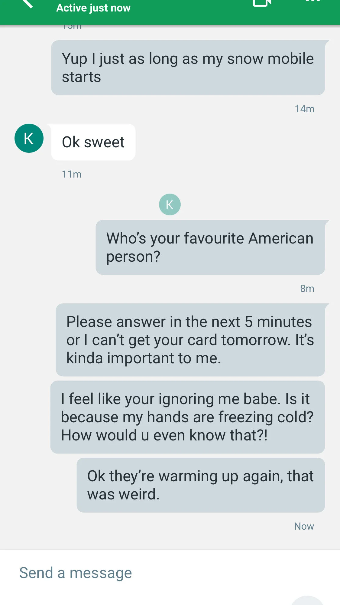Tap 'Ok they're warming up again' message
This screenshot has width=340, height=605.
pos(201,485)
